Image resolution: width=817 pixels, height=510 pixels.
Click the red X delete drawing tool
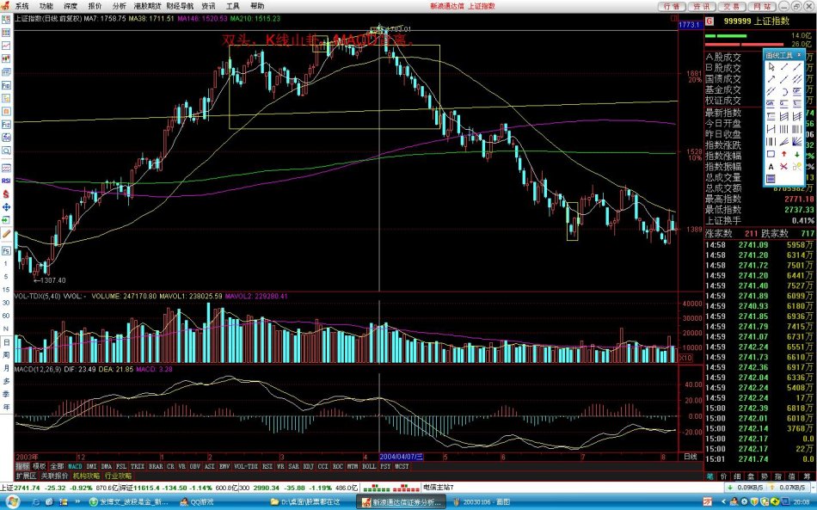point(784,166)
